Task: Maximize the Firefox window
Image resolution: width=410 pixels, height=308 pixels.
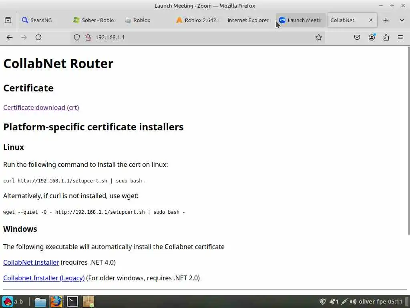Action: (392, 6)
